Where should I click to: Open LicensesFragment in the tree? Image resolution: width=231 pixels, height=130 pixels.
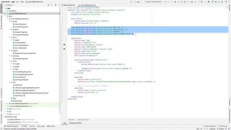coord(21,27)
